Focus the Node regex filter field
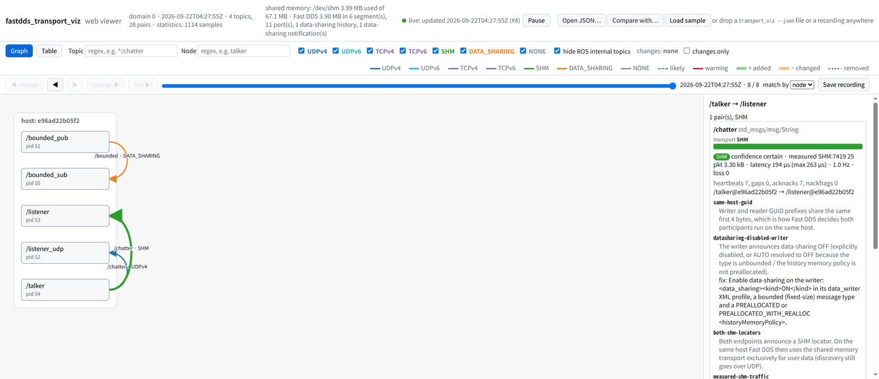This screenshot has height=379, width=879. pyautogui.click(x=244, y=51)
